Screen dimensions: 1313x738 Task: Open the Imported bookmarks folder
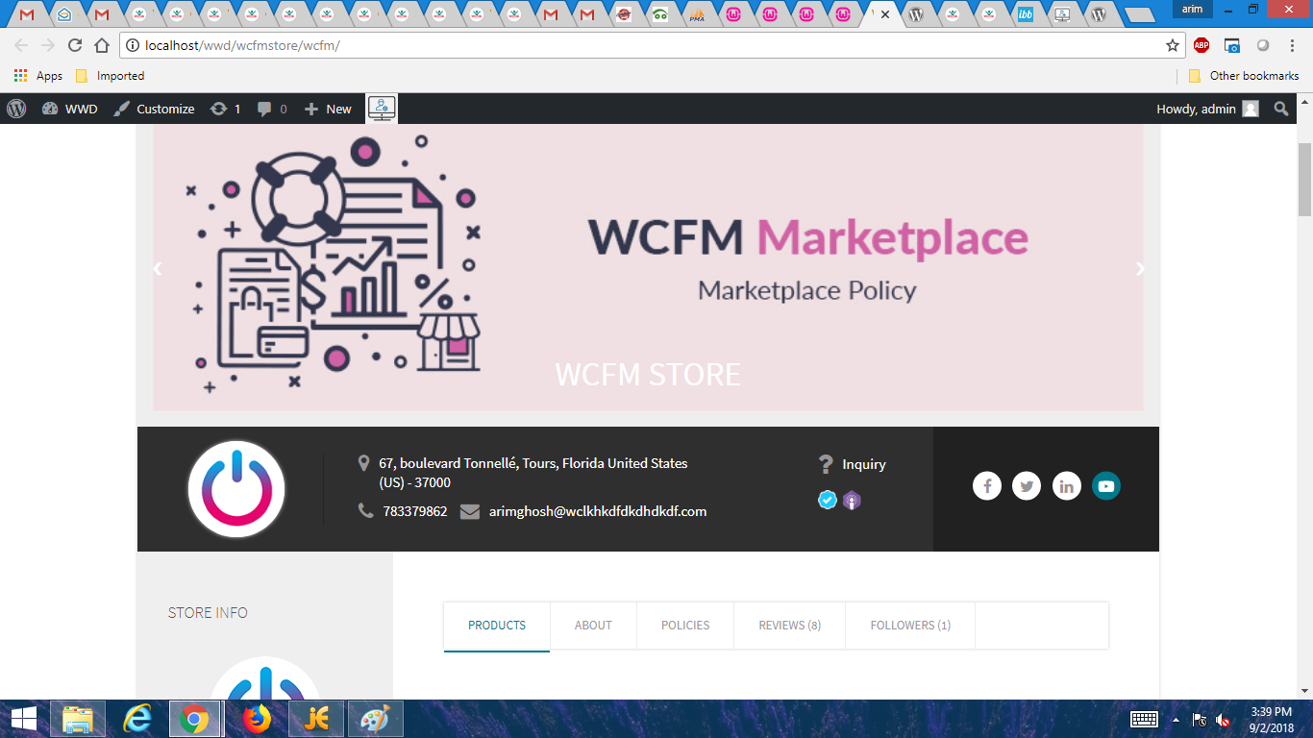110,76
